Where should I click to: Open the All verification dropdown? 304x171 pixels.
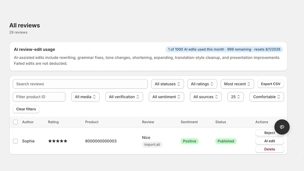click(124, 97)
